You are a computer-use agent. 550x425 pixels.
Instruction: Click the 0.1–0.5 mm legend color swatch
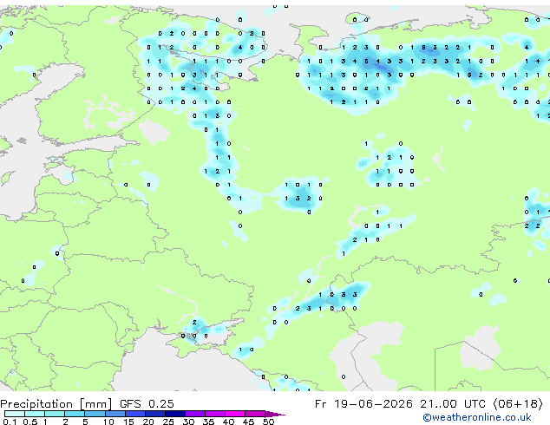coord(15,414)
